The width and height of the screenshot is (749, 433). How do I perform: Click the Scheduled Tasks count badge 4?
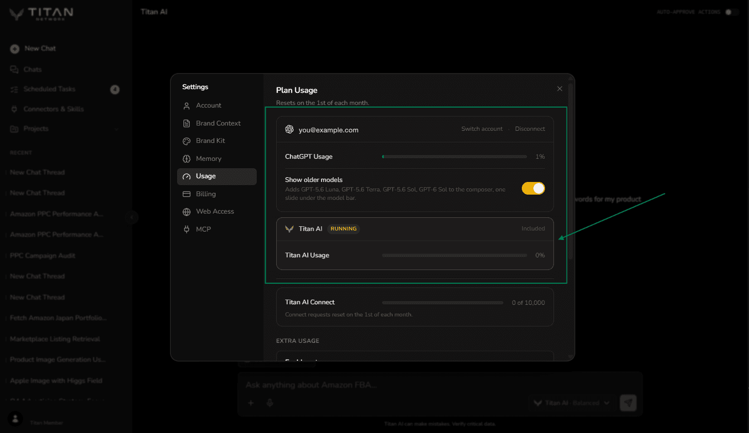pyautogui.click(x=115, y=90)
